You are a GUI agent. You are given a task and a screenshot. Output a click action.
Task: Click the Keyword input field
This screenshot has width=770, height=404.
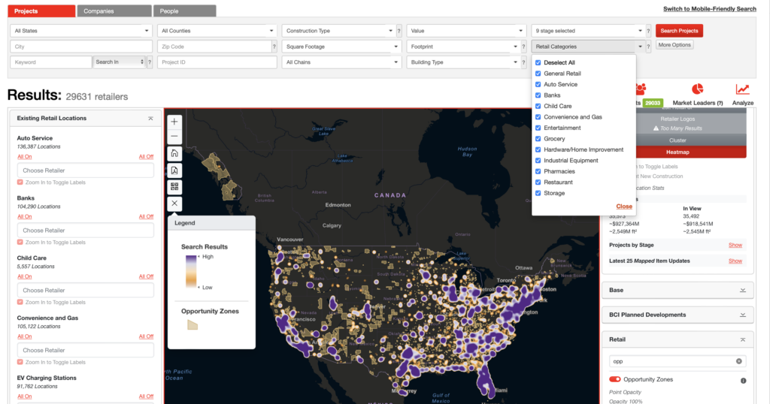click(x=51, y=62)
